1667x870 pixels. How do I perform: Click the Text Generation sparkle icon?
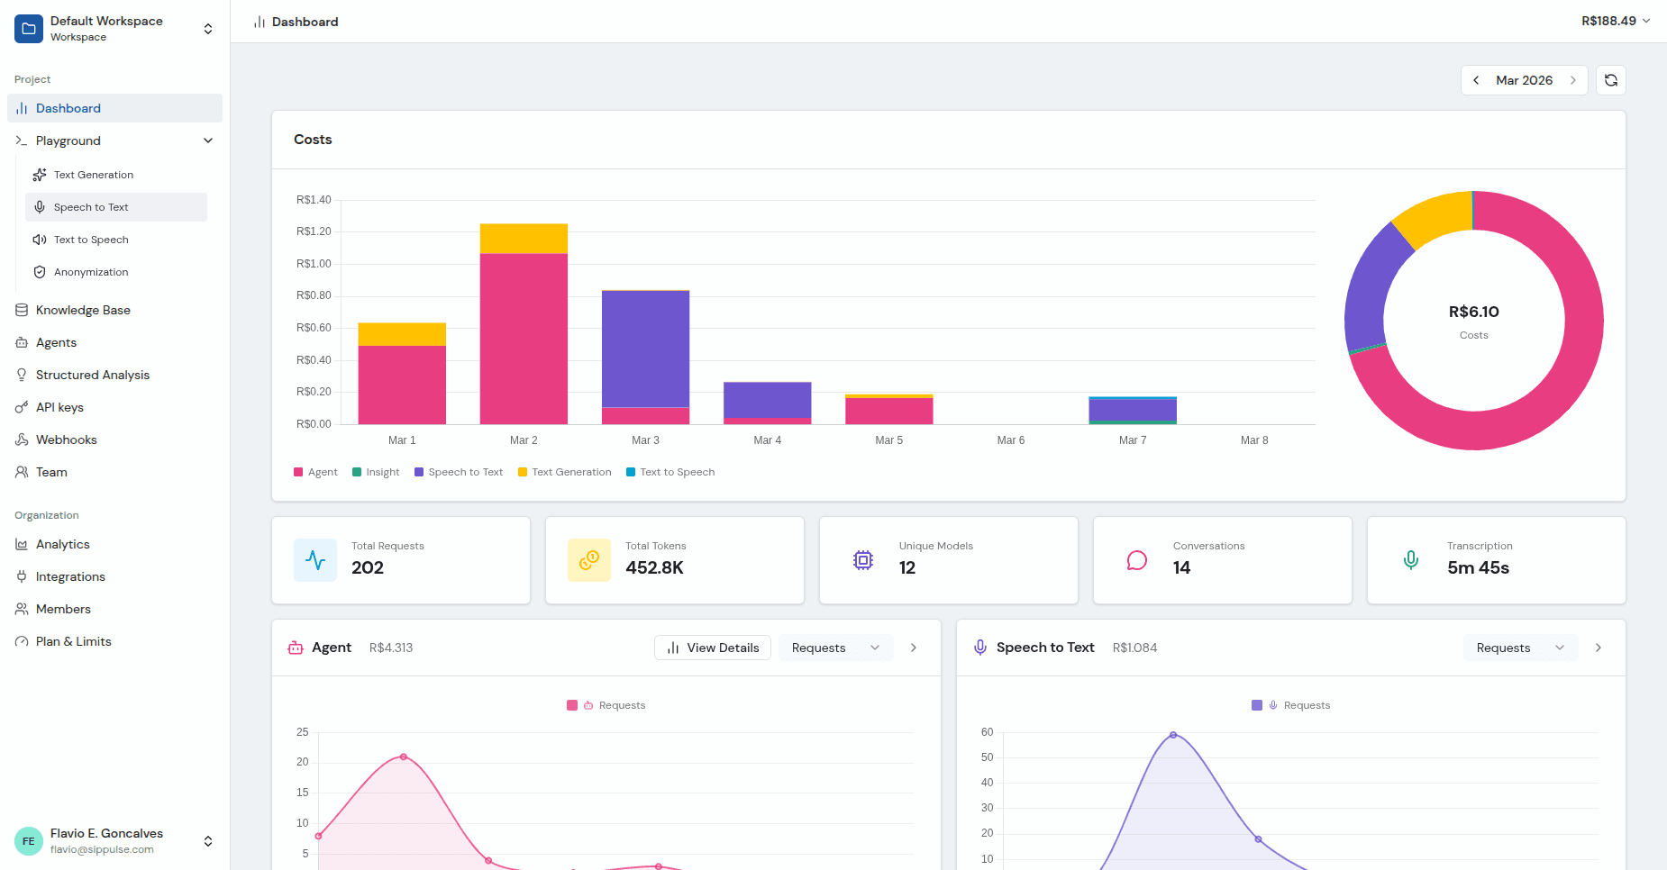pyautogui.click(x=40, y=175)
